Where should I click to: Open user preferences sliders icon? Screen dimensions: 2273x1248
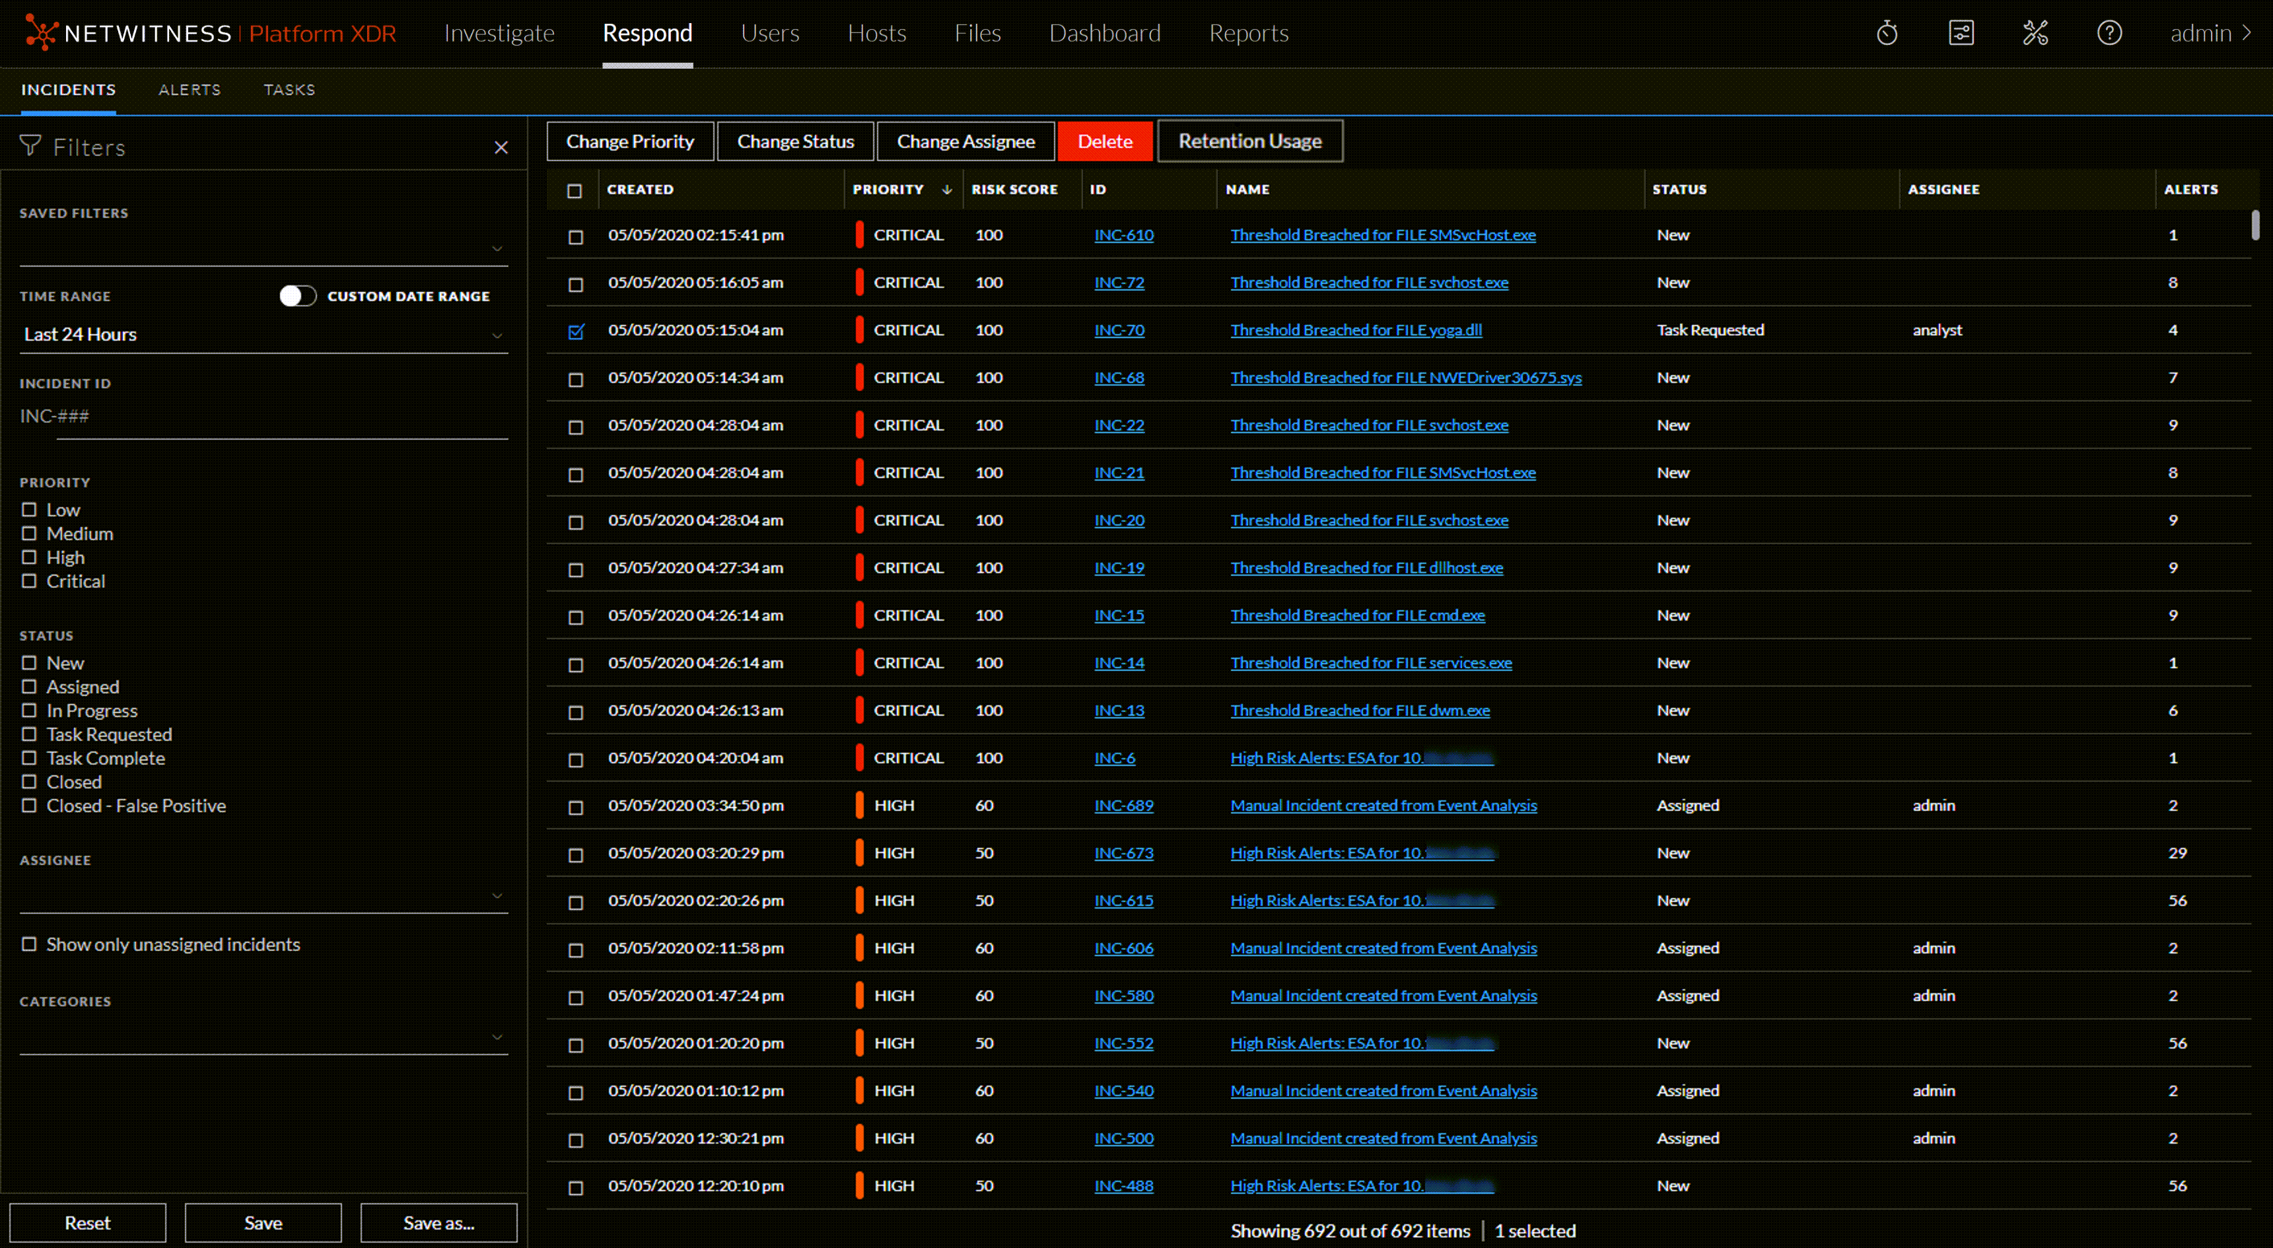[x=1961, y=32]
